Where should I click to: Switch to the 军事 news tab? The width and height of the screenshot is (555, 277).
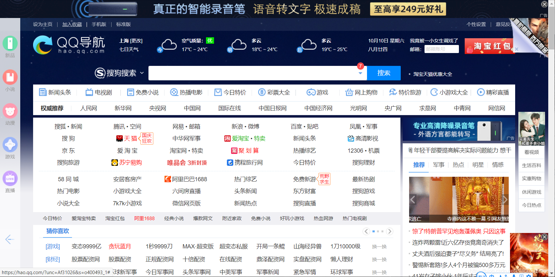(439, 165)
